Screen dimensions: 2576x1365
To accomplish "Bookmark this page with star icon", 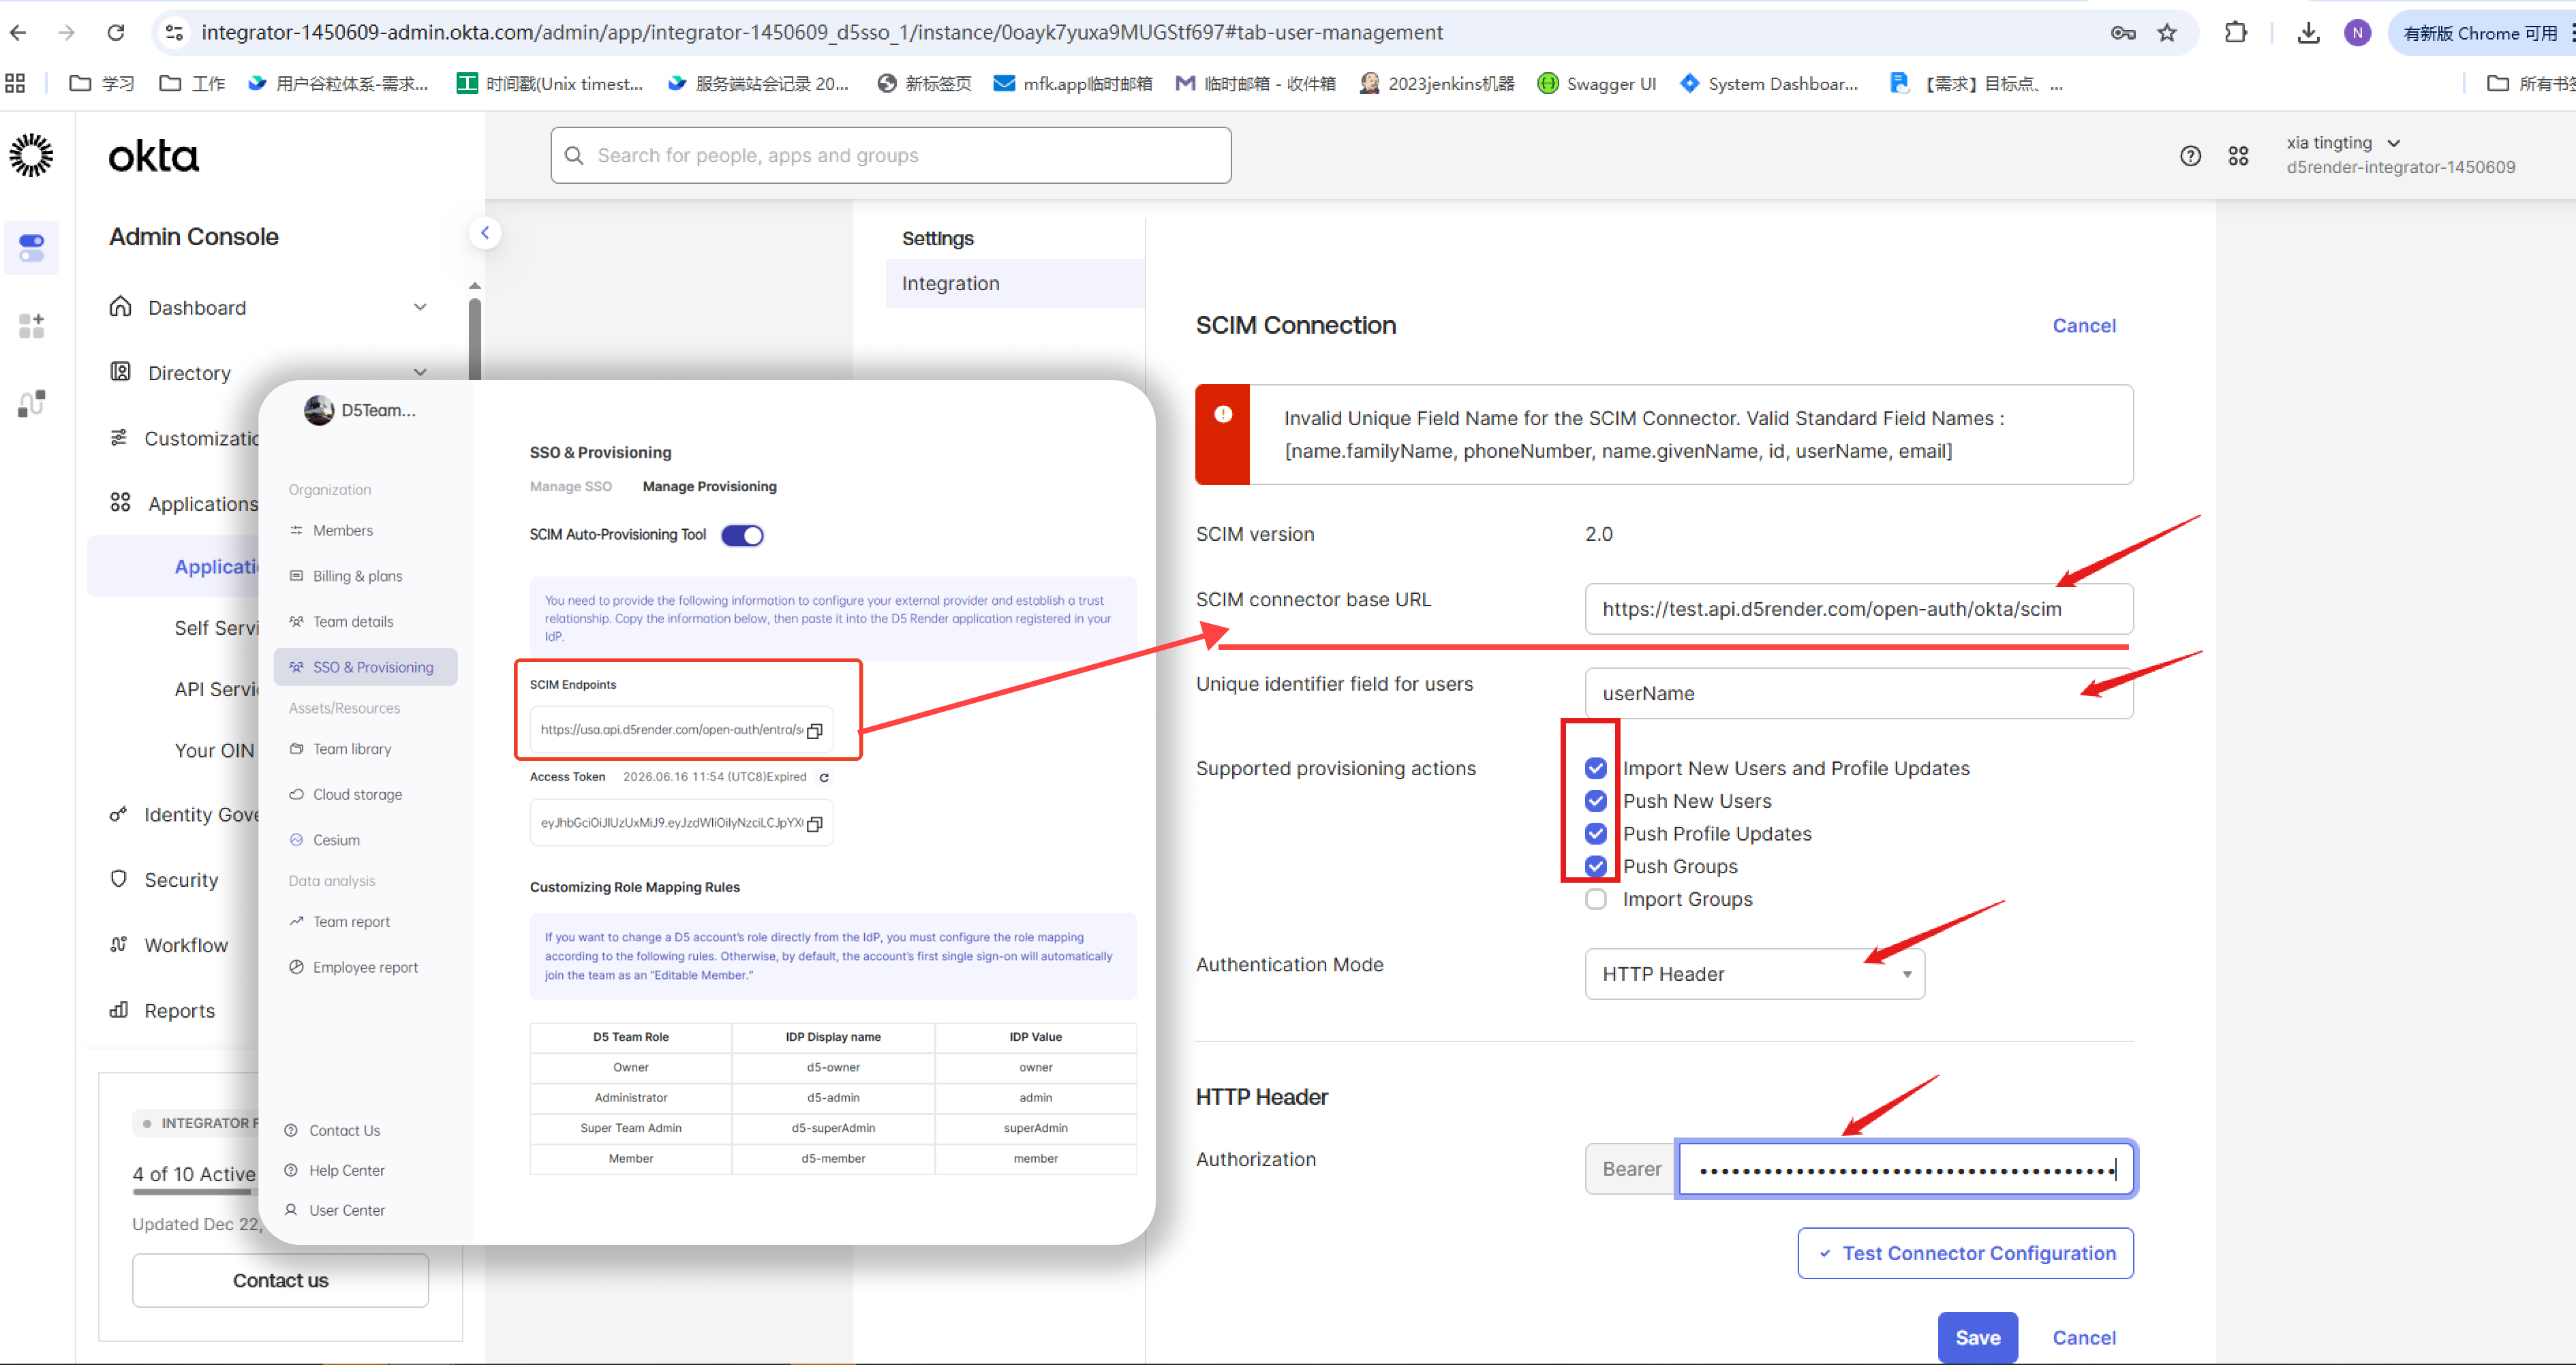I will tap(2166, 33).
